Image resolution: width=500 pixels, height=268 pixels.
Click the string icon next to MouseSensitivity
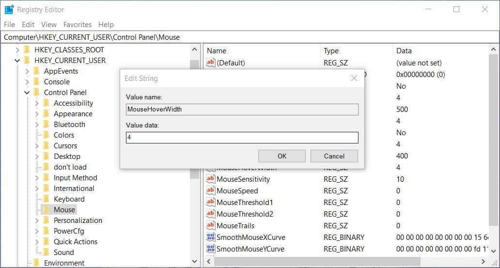tap(210, 179)
